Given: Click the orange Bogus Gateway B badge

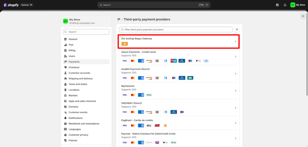Looking at the screenshot, I should click(125, 44).
